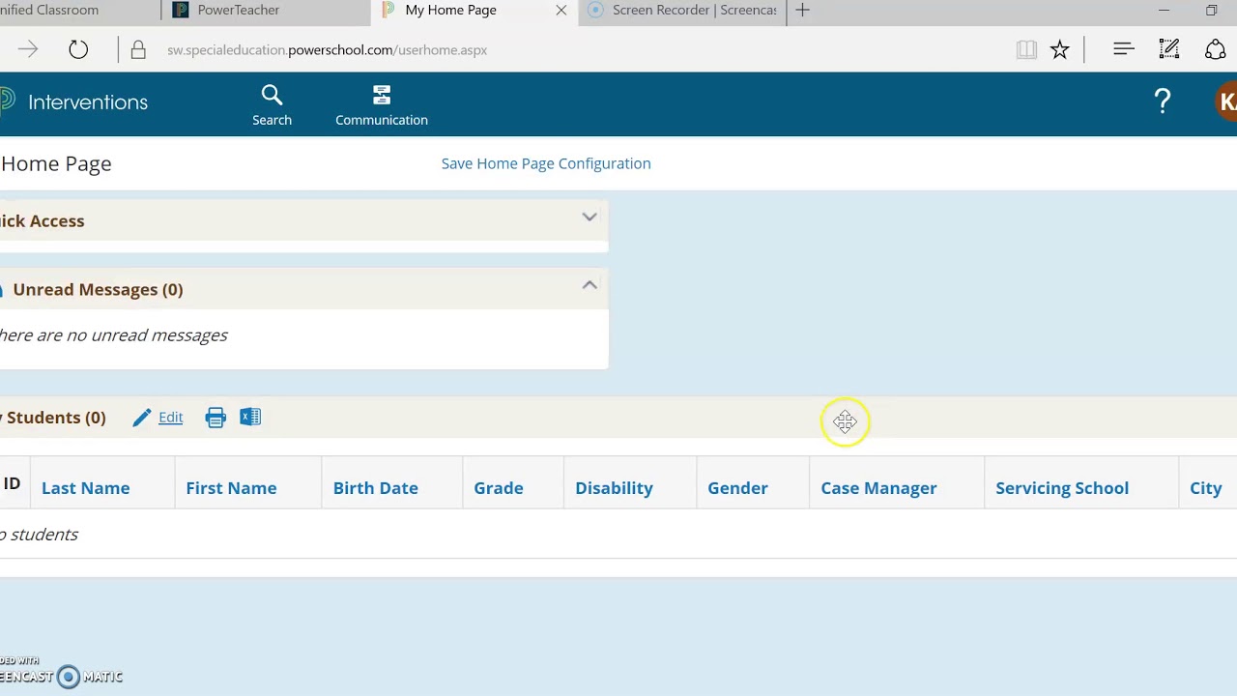Viewport: 1237px width, 696px height.
Task: Sort by Disability column
Action: point(614,488)
